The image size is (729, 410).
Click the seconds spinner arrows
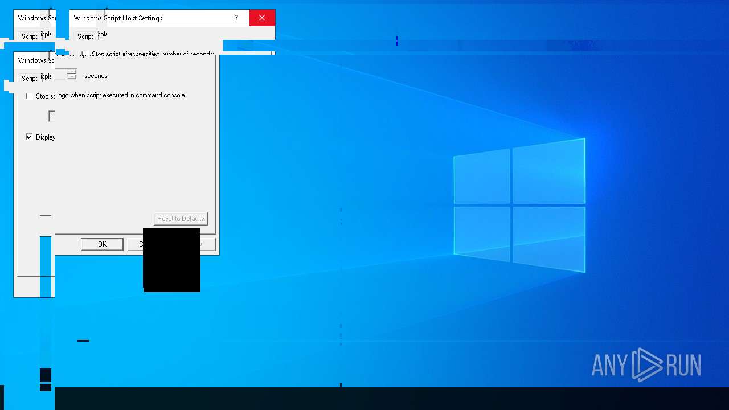click(72, 74)
